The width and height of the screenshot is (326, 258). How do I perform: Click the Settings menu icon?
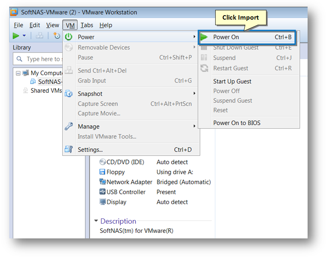(69, 149)
